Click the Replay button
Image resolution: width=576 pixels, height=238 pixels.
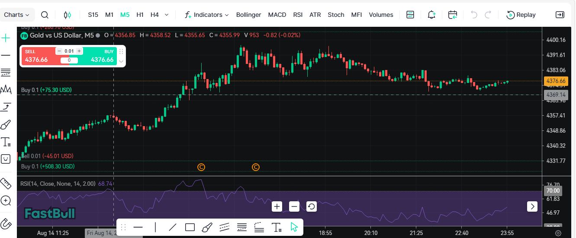tap(521, 15)
